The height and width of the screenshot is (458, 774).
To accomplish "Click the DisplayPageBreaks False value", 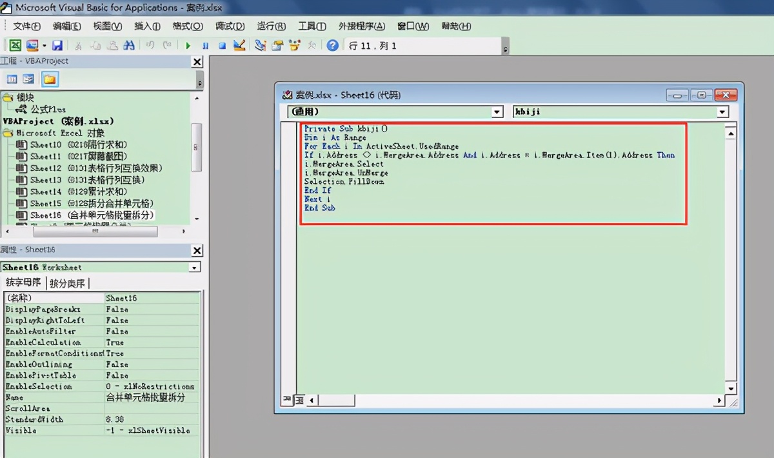I will click(153, 309).
